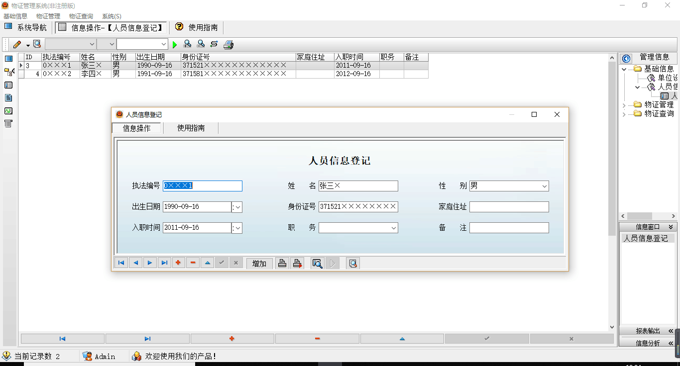Go to last record in dialog navigator
This screenshot has height=366, width=680.
[x=164, y=263]
